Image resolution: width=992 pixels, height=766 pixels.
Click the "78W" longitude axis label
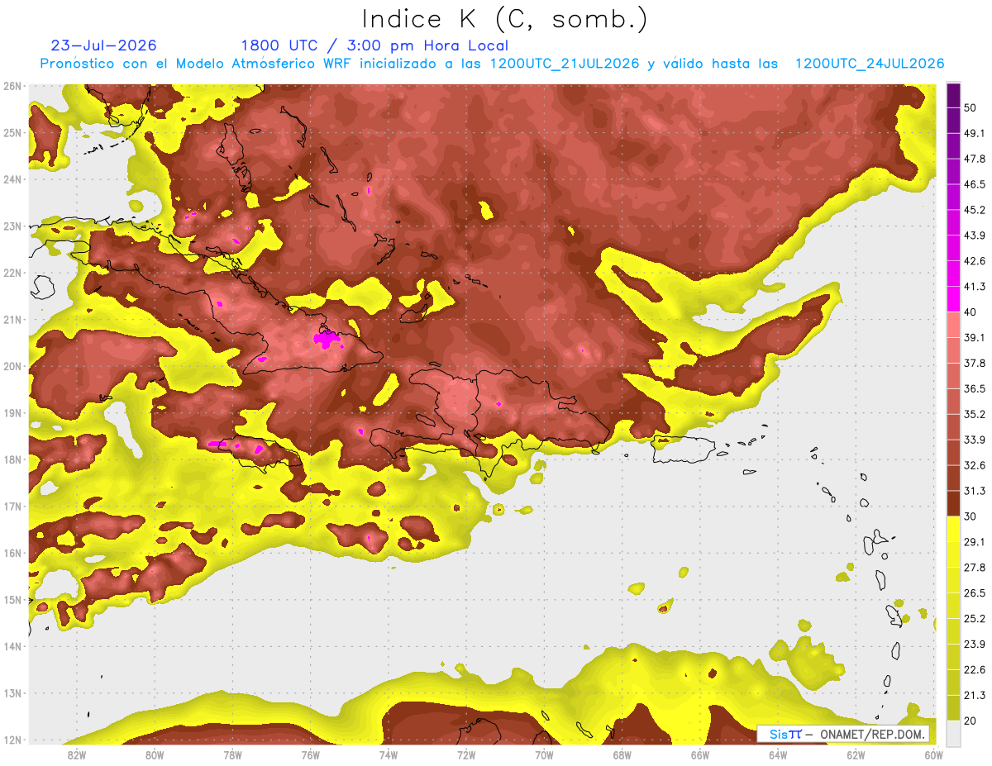(232, 754)
